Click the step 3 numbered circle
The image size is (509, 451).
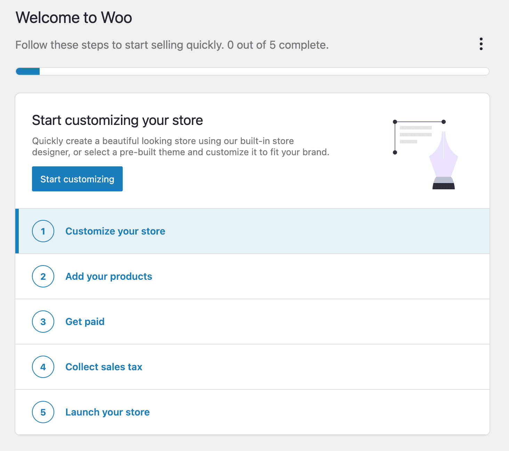pyautogui.click(x=43, y=322)
